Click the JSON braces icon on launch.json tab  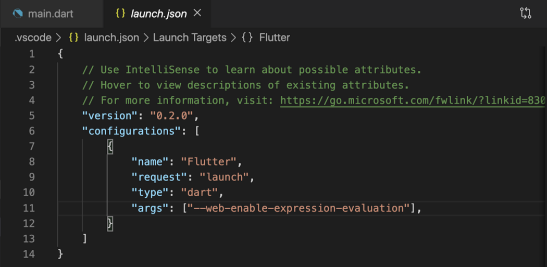point(120,14)
